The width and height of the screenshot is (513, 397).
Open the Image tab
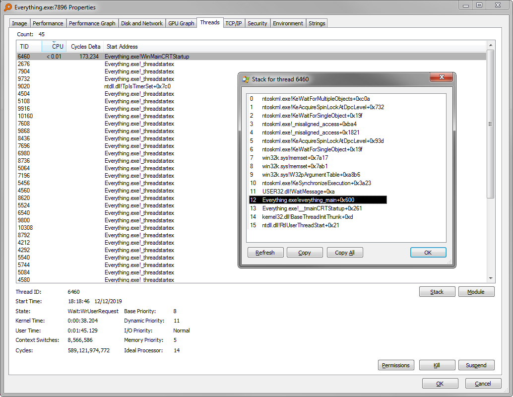(x=20, y=23)
